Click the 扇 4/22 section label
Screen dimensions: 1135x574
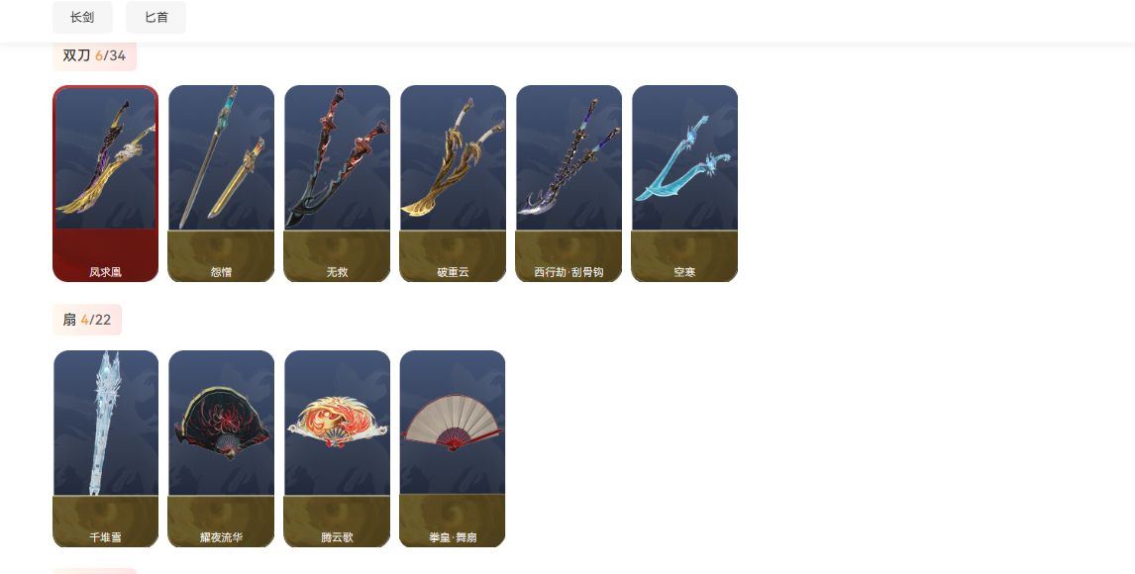tap(87, 320)
